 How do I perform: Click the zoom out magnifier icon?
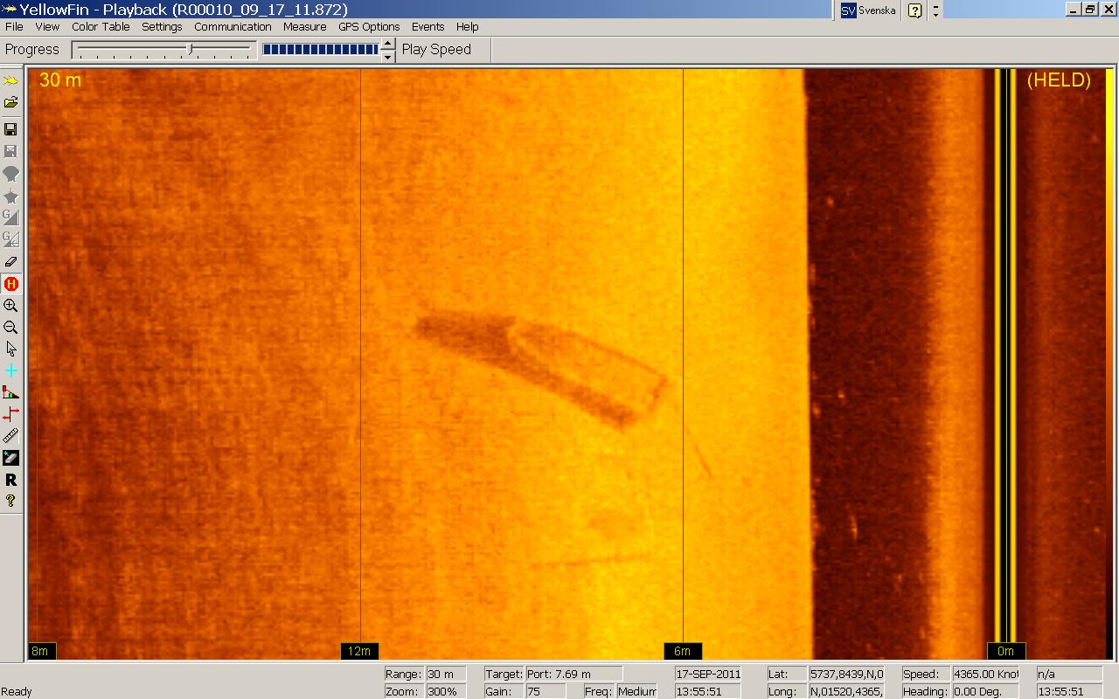pos(10,328)
